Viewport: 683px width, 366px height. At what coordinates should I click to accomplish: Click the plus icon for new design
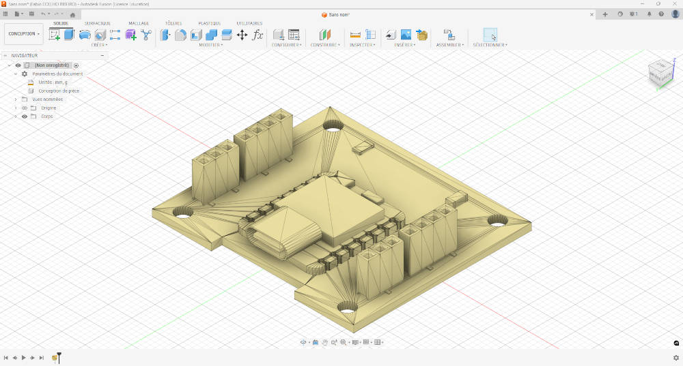pos(605,14)
